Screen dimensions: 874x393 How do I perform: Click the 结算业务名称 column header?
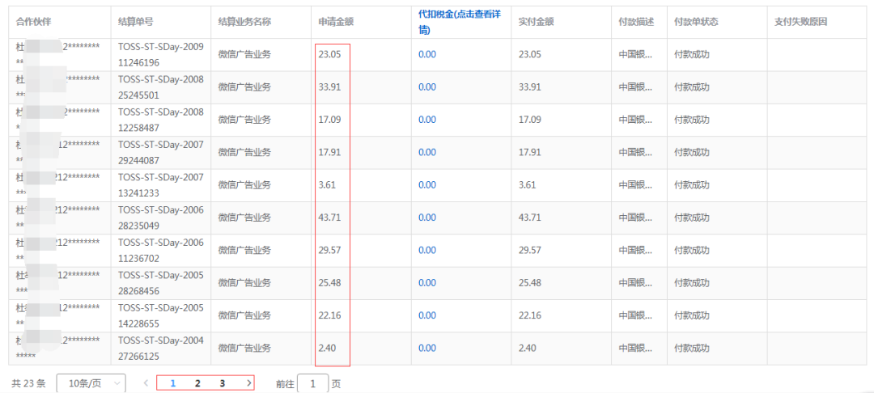(244, 22)
